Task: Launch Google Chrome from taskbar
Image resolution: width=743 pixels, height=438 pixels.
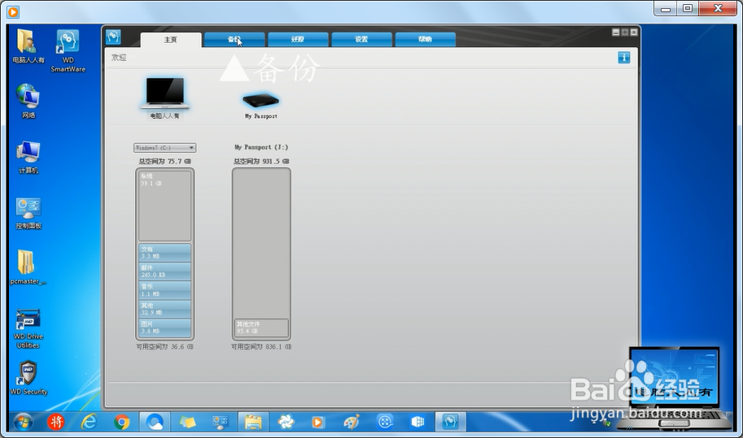Action: pos(122,422)
